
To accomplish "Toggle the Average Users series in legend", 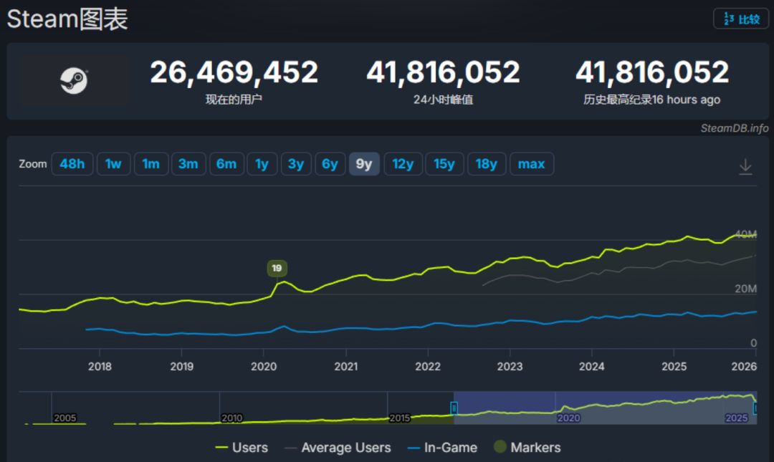I will 338,447.
